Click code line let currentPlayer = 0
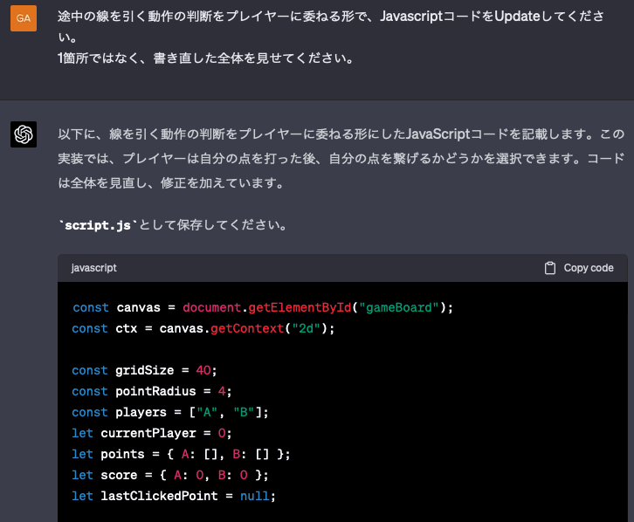This screenshot has width=634, height=522. coord(152,434)
